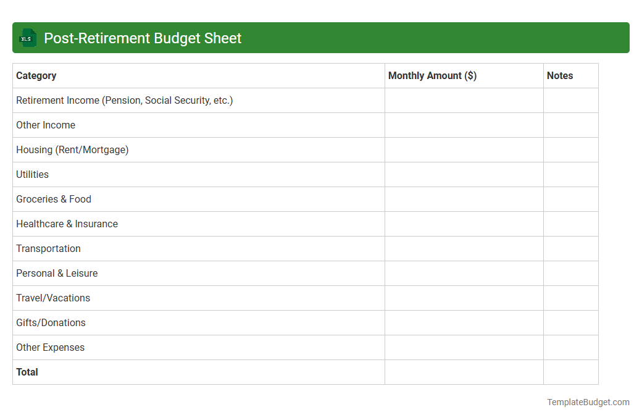Select the Notes column header

tap(559, 75)
